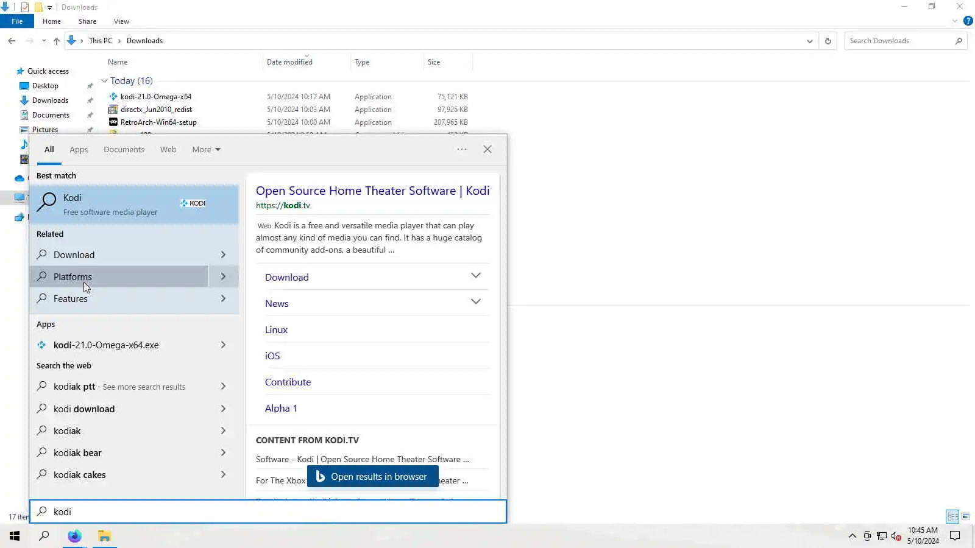
Task: Open File Explorer from the taskbar
Action: pyautogui.click(x=104, y=536)
